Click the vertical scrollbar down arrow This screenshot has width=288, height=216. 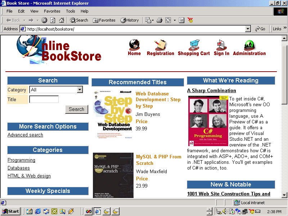(284, 195)
